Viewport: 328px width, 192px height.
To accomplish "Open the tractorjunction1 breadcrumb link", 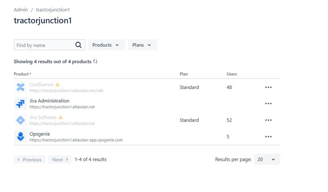I will [x=53, y=10].
